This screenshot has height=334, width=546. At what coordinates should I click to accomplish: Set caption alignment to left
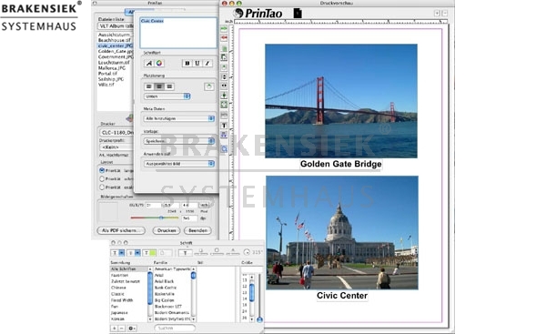149,86
